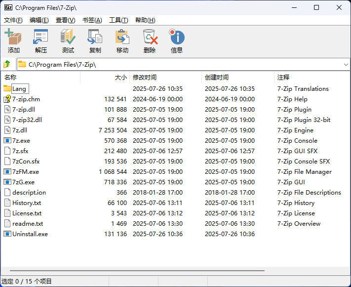The image size is (351, 287).
Task: Click modified time 2018-01-28 17:00 of descript.ion
Action: [x=157, y=193]
